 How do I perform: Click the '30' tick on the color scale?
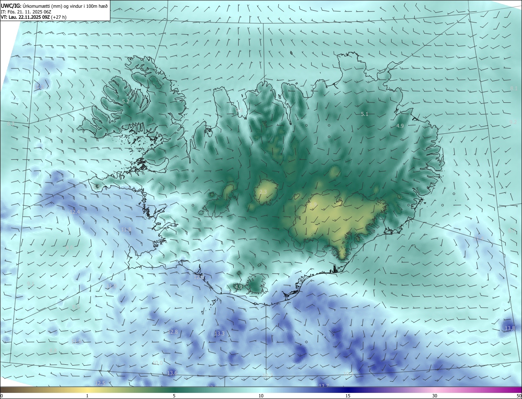(x=435, y=396)
